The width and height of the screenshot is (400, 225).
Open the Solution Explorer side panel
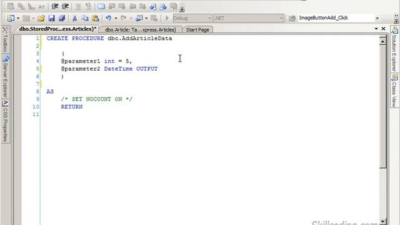(394, 49)
